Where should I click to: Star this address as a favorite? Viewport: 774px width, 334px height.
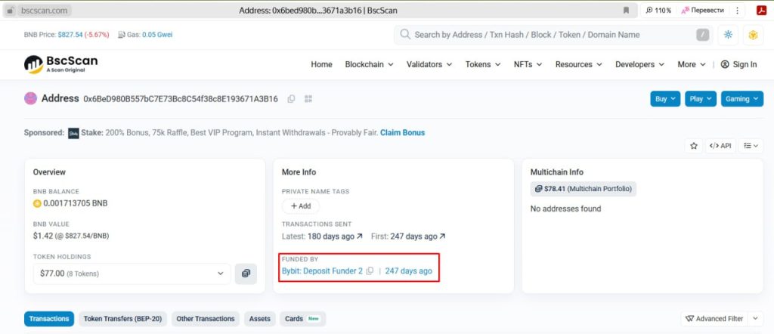point(693,146)
